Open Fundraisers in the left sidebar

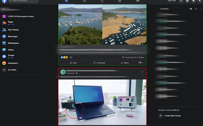(13, 63)
